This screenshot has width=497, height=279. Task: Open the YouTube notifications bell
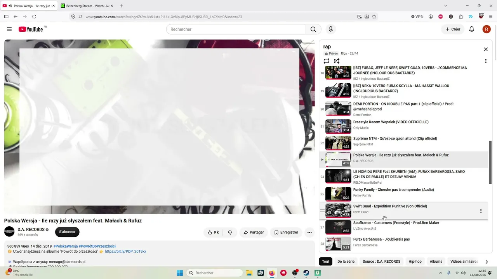coord(472,29)
